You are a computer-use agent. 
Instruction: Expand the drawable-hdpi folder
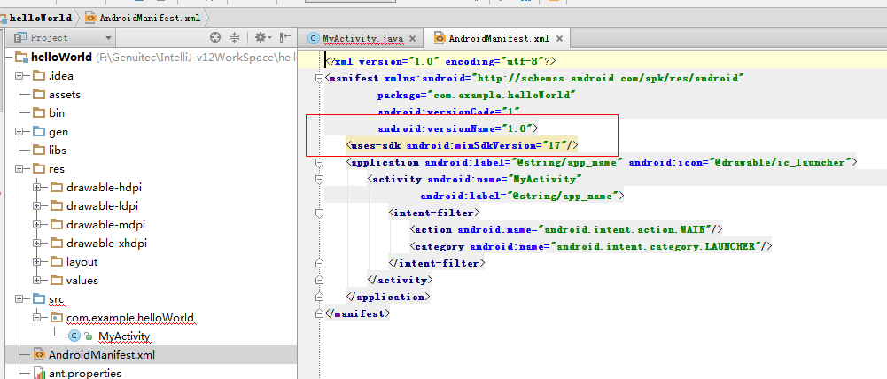point(37,187)
